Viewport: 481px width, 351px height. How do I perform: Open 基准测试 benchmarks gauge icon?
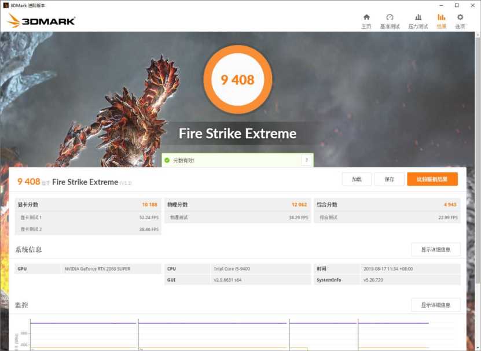pos(390,18)
